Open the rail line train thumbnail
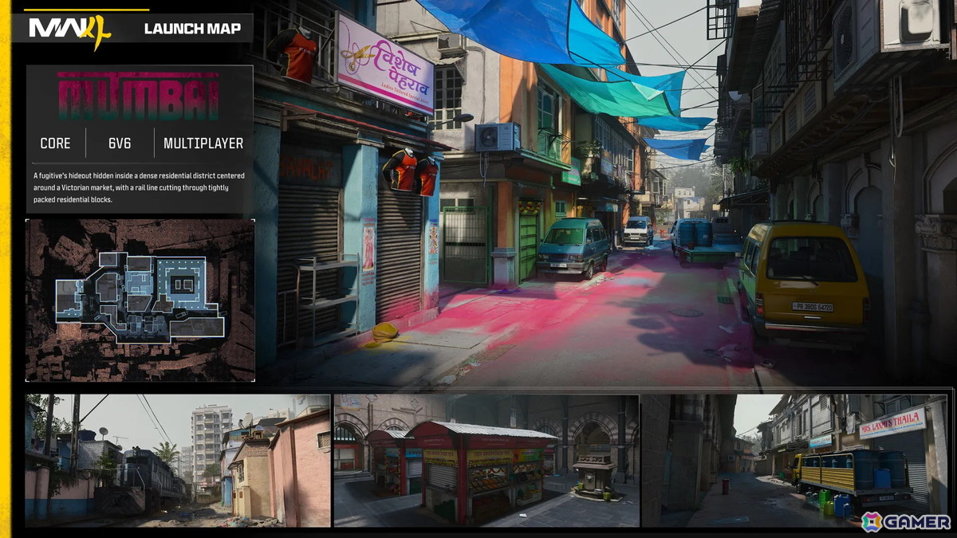957x538 pixels. tap(177, 461)
